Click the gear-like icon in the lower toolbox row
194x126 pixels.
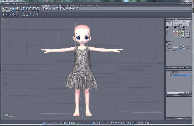[x=14, y=15]
